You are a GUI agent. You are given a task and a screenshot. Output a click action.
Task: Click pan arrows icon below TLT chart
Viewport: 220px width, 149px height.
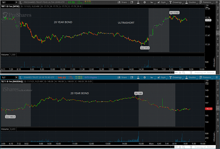tap(176, 147)
